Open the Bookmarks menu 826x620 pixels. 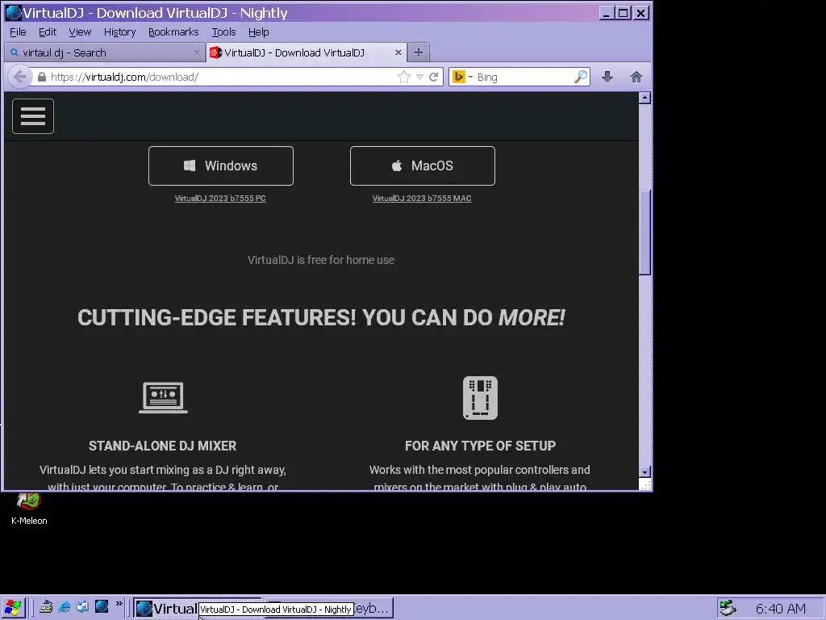[x=173, y=32]
